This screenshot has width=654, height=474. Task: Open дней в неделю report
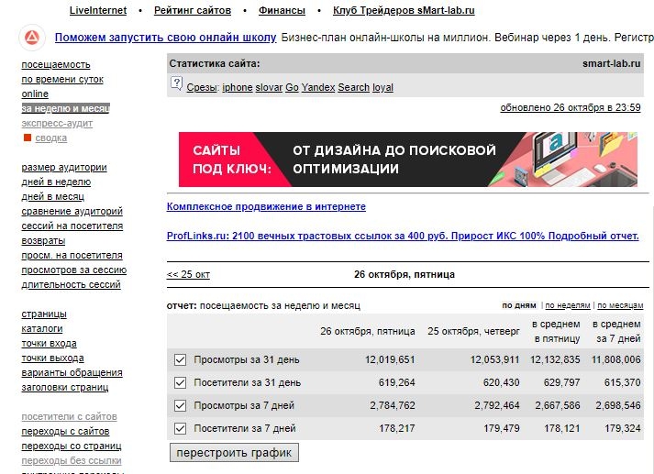point(56,182)
